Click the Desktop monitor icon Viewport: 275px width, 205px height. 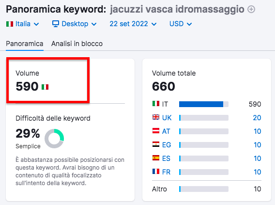click(x=56, y=24)
